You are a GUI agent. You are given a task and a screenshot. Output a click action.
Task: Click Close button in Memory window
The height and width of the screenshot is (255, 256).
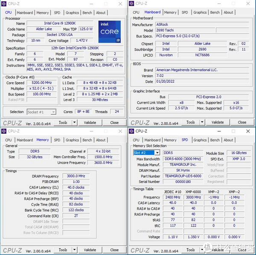point(114,250)
